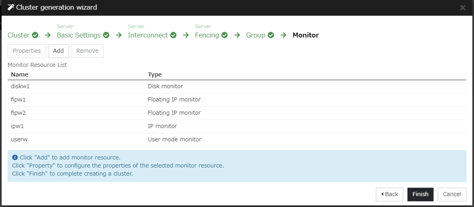This screenshot has width=474, height=207.
Task: Open the Interconnect wizard step
Action: pos(148,35)
